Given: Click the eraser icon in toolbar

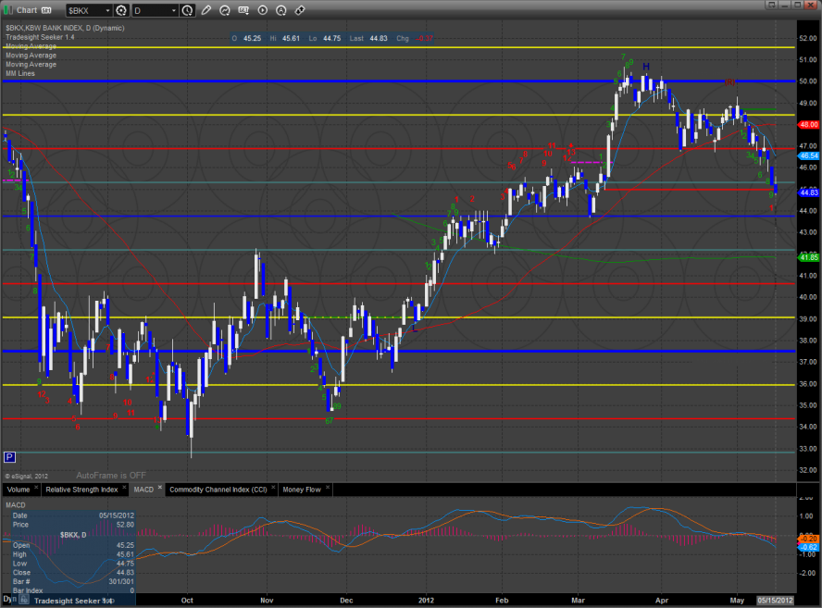Looking at the screenshot, I should tap(299, 10).
